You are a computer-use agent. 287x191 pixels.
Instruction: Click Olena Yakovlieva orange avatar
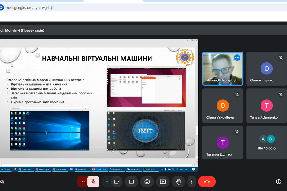click(x=223, y=105)
